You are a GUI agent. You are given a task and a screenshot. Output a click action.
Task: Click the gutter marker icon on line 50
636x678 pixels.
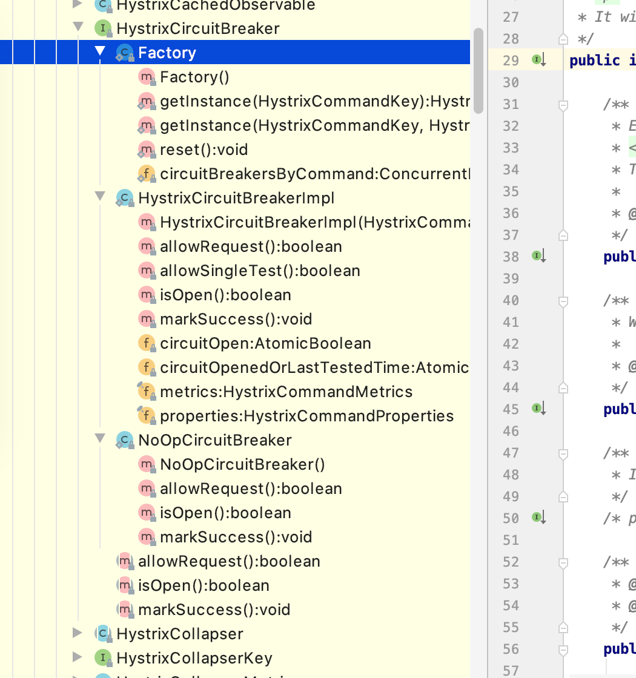pyautogui.click(x=538, y=518)
